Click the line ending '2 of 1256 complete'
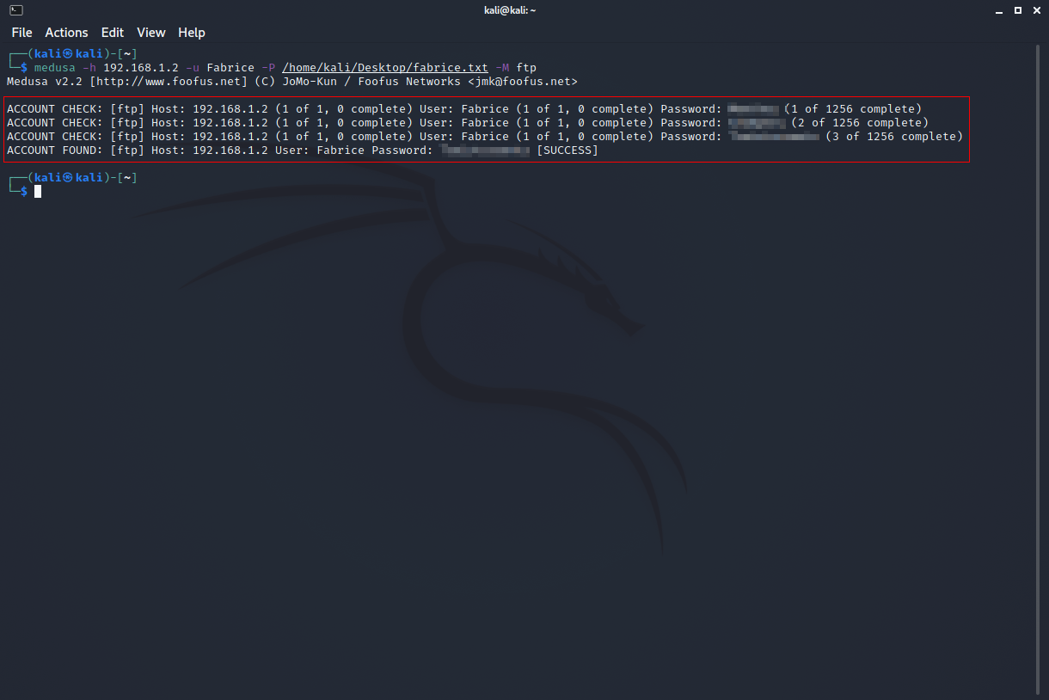 pos(468,122)
